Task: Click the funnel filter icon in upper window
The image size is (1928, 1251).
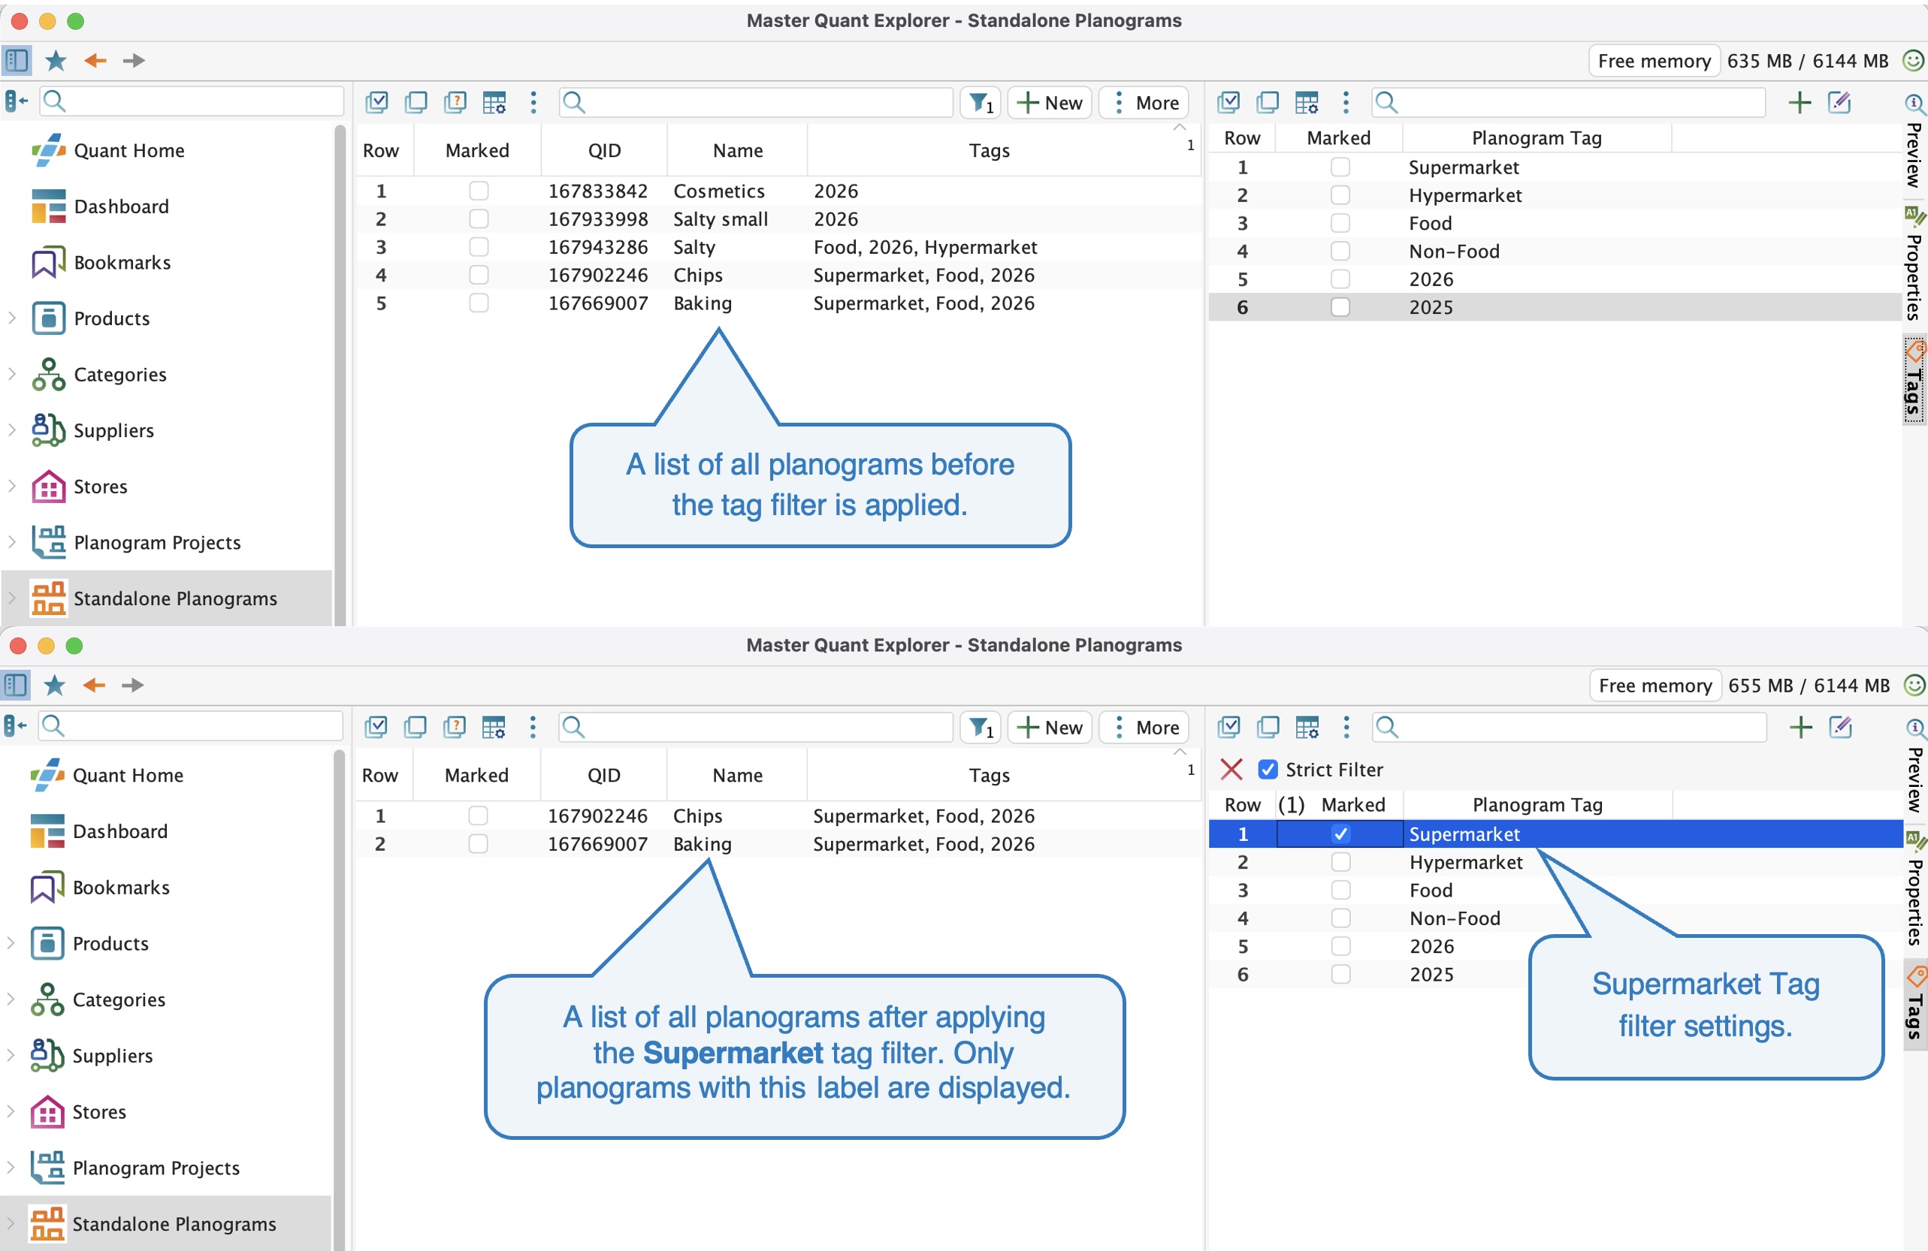Action: tap(981, 103)
